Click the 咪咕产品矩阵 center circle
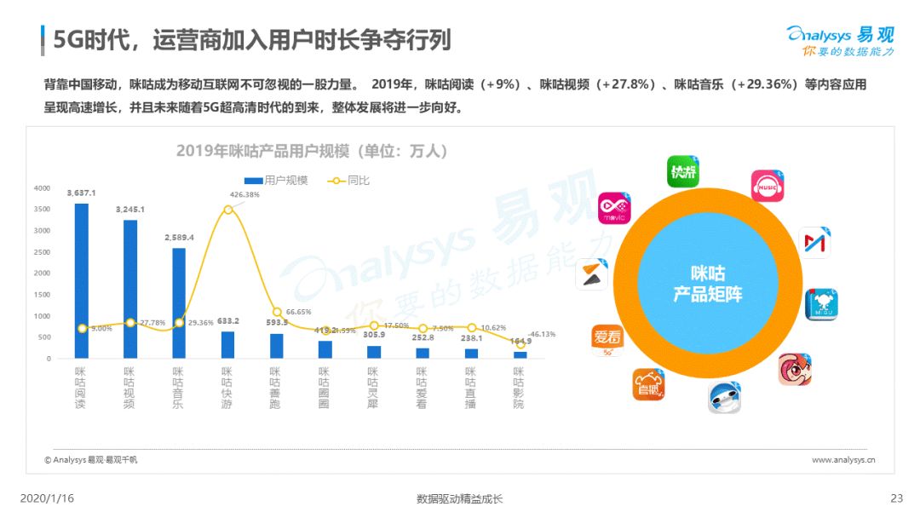 tap(708, 284)
